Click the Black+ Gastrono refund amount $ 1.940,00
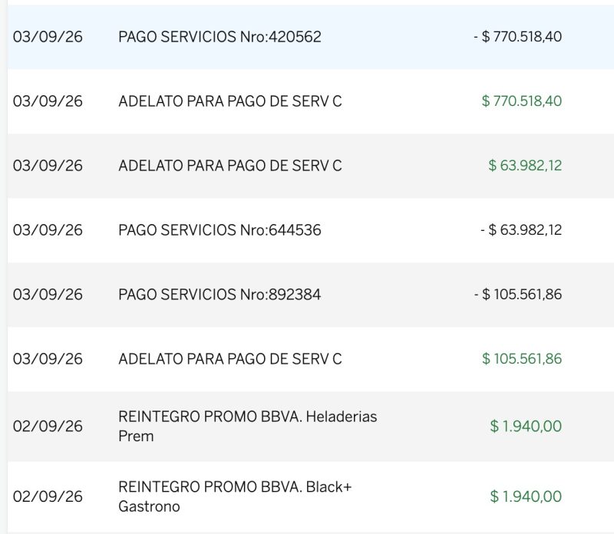Screen dimensions: 614x534 (526, 497)
